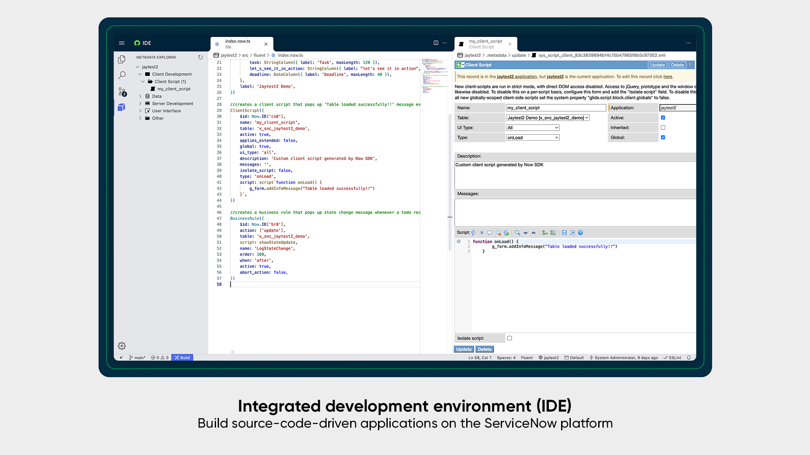810x455 pixels.
Task: Open settings gear in activity bar
Action: (122, 346)
